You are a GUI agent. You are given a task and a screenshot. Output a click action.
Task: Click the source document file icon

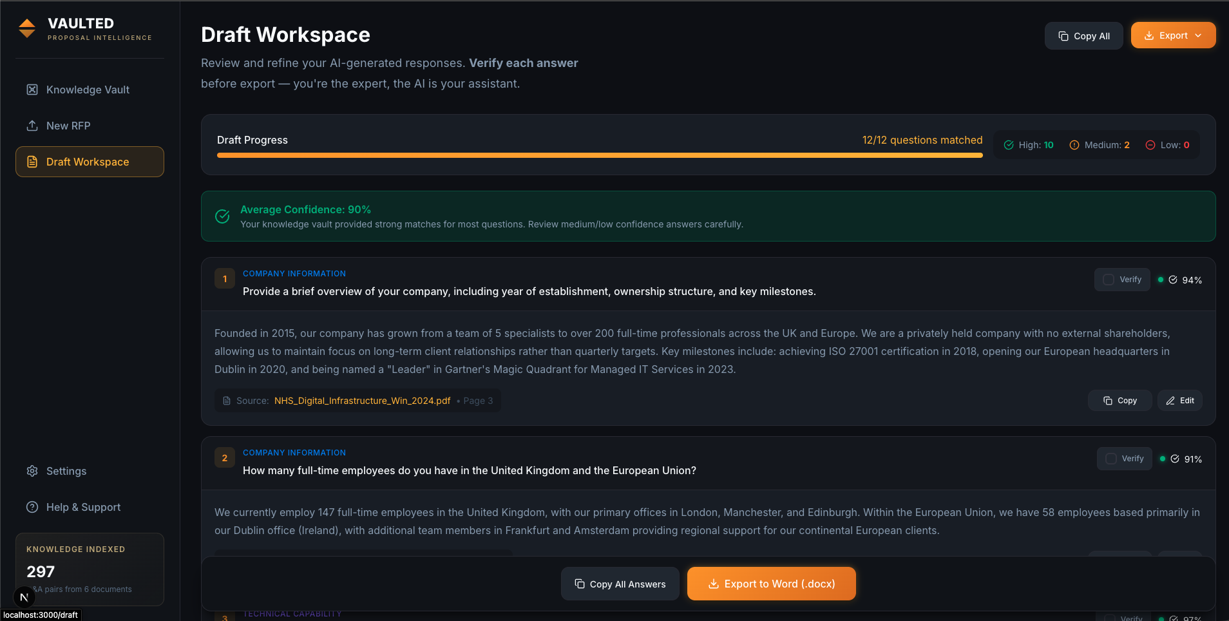click(x=227, y=401)
